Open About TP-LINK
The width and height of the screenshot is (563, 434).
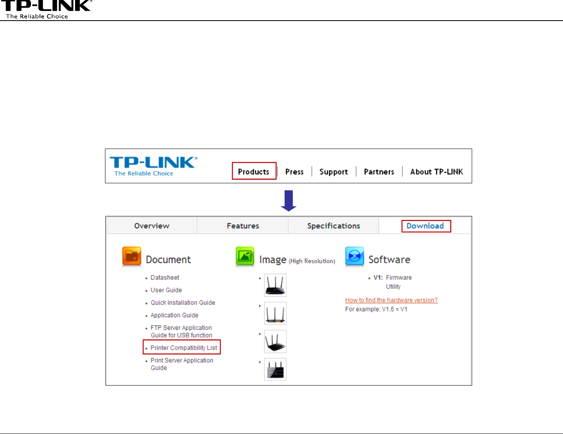437,172
